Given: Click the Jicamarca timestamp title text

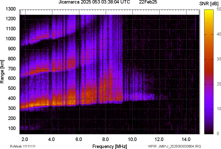Looking at the screenshot, I should (x=94, y=2).
